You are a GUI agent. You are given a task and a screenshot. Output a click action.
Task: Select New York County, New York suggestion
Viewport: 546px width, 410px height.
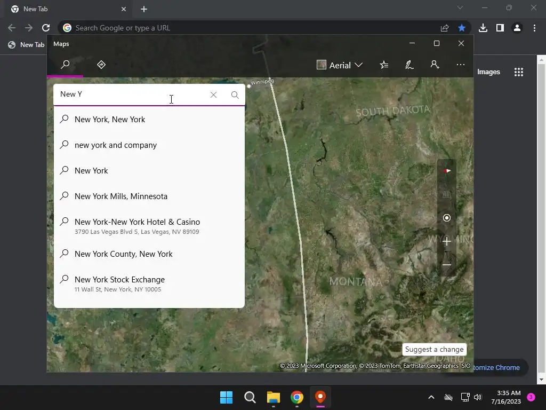click(149, 254)
